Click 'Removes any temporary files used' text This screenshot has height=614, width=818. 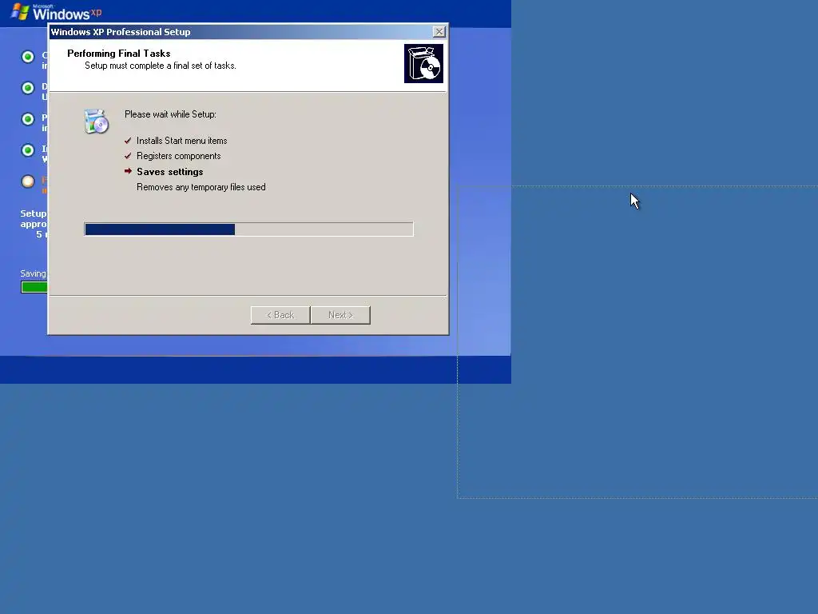[201, 187]
